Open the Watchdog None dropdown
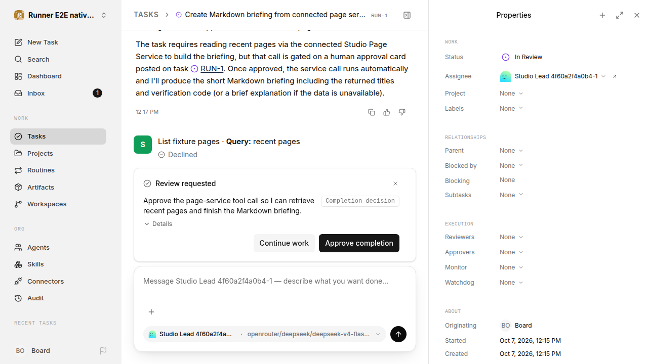The width and height of the screenshot is (648, 364). [511, 283]
